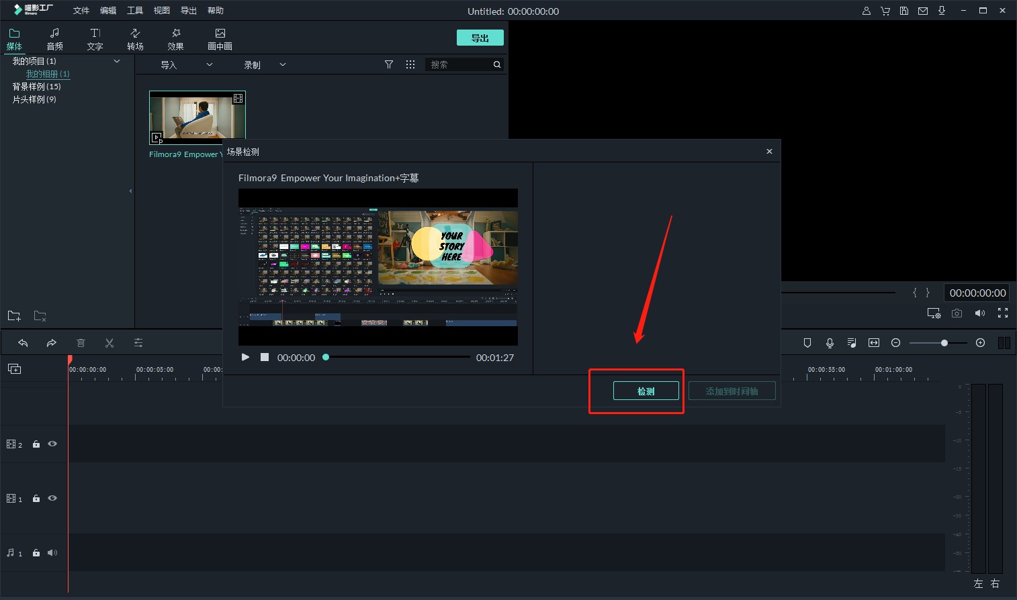
Task: Click the account user icon
Action: (x=867, y=11)
